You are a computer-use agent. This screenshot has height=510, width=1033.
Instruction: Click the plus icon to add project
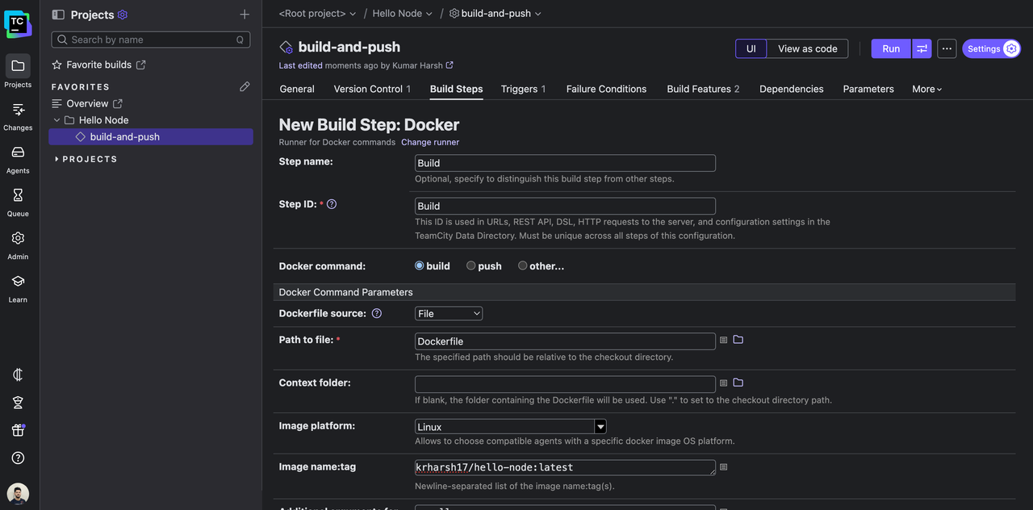point(245,15)
